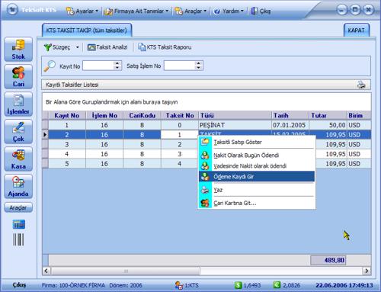Click the 07.01.2005 date cell
The width and height of the screenshot is (381, 292).
(290, 125)
